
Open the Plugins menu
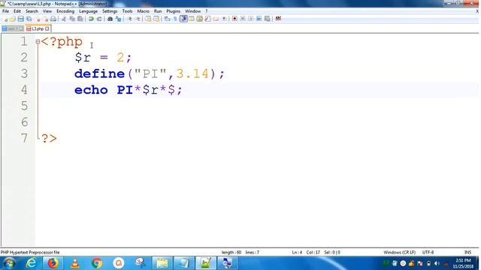[x=174, y=11]
